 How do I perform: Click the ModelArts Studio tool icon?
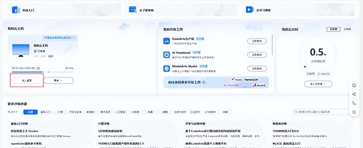click(x=167, y=69)
